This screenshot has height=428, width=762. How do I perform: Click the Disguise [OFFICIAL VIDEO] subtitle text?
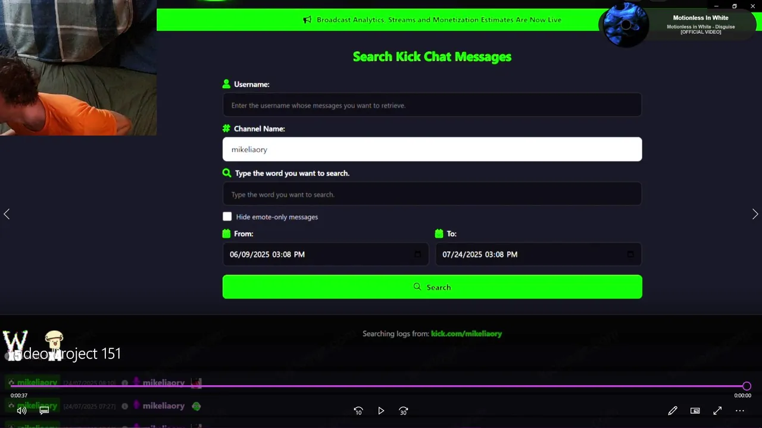tap(701, 29)
